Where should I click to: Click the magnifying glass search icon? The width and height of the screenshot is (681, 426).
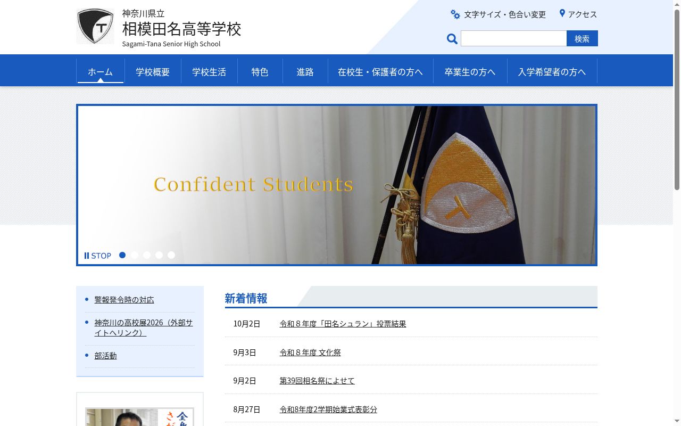[x=452, y=38]
